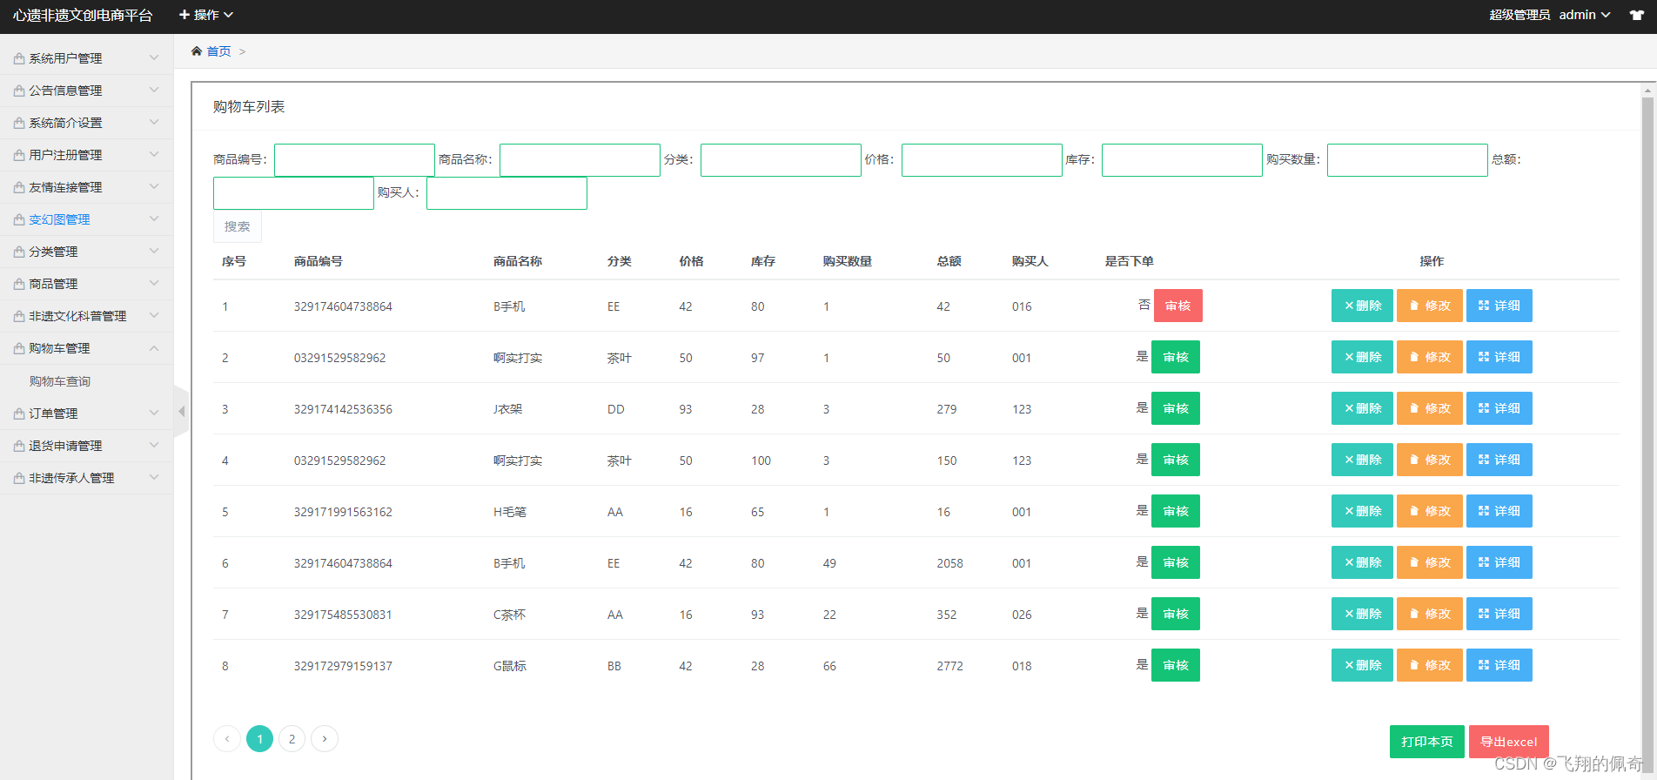Image resolution: width=1657 pixels, height=780 pixels.
Task: Expand the 用户注册管理 chevron
Action: tap(154, 155)
